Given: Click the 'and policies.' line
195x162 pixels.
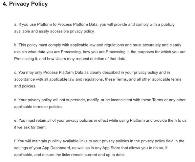Looking at the screenshot, I should point(25,86).
